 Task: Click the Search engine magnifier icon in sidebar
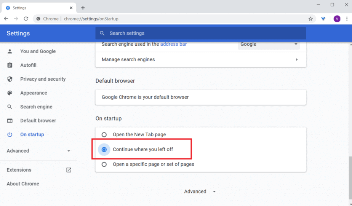tap(10, 107)
